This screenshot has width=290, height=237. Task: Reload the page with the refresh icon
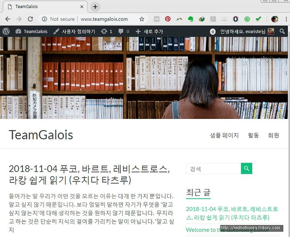30,19
